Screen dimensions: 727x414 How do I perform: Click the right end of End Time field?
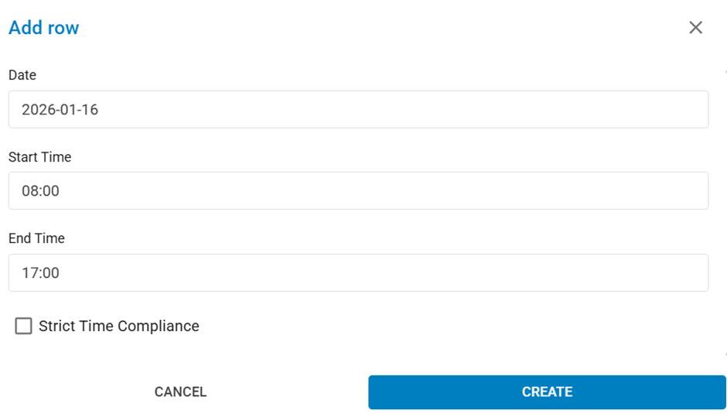692,272
